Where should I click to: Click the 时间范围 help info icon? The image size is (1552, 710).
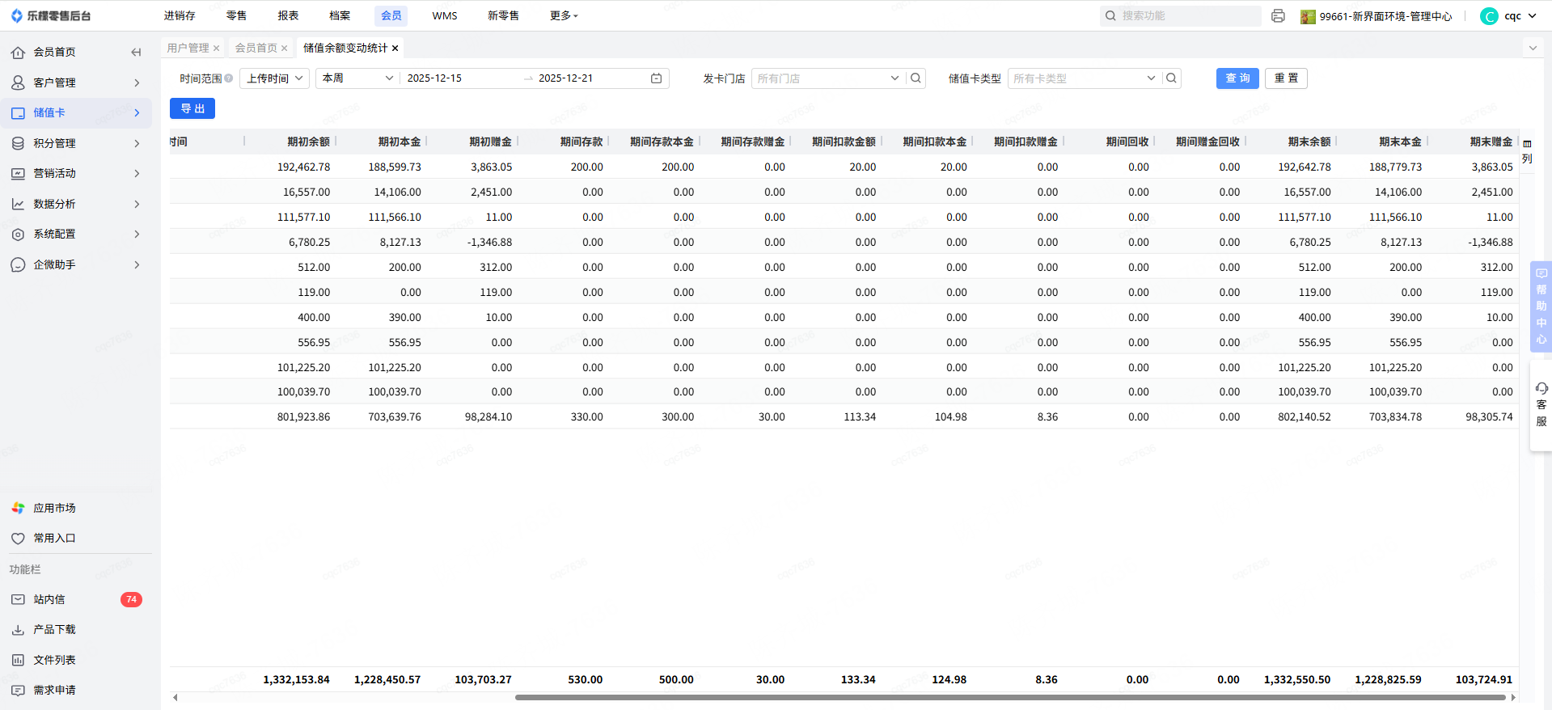[229, 78]
